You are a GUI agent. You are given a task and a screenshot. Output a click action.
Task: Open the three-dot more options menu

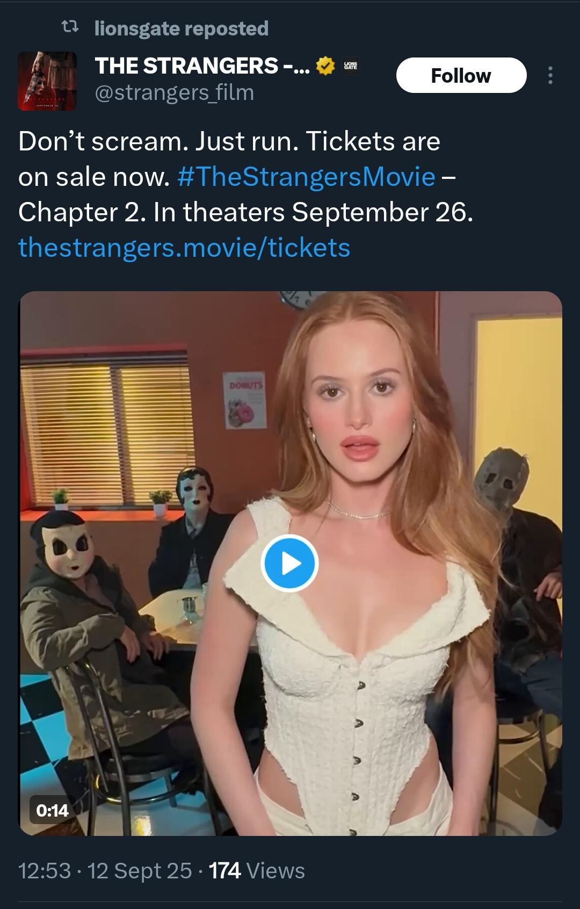coord(550,76)
